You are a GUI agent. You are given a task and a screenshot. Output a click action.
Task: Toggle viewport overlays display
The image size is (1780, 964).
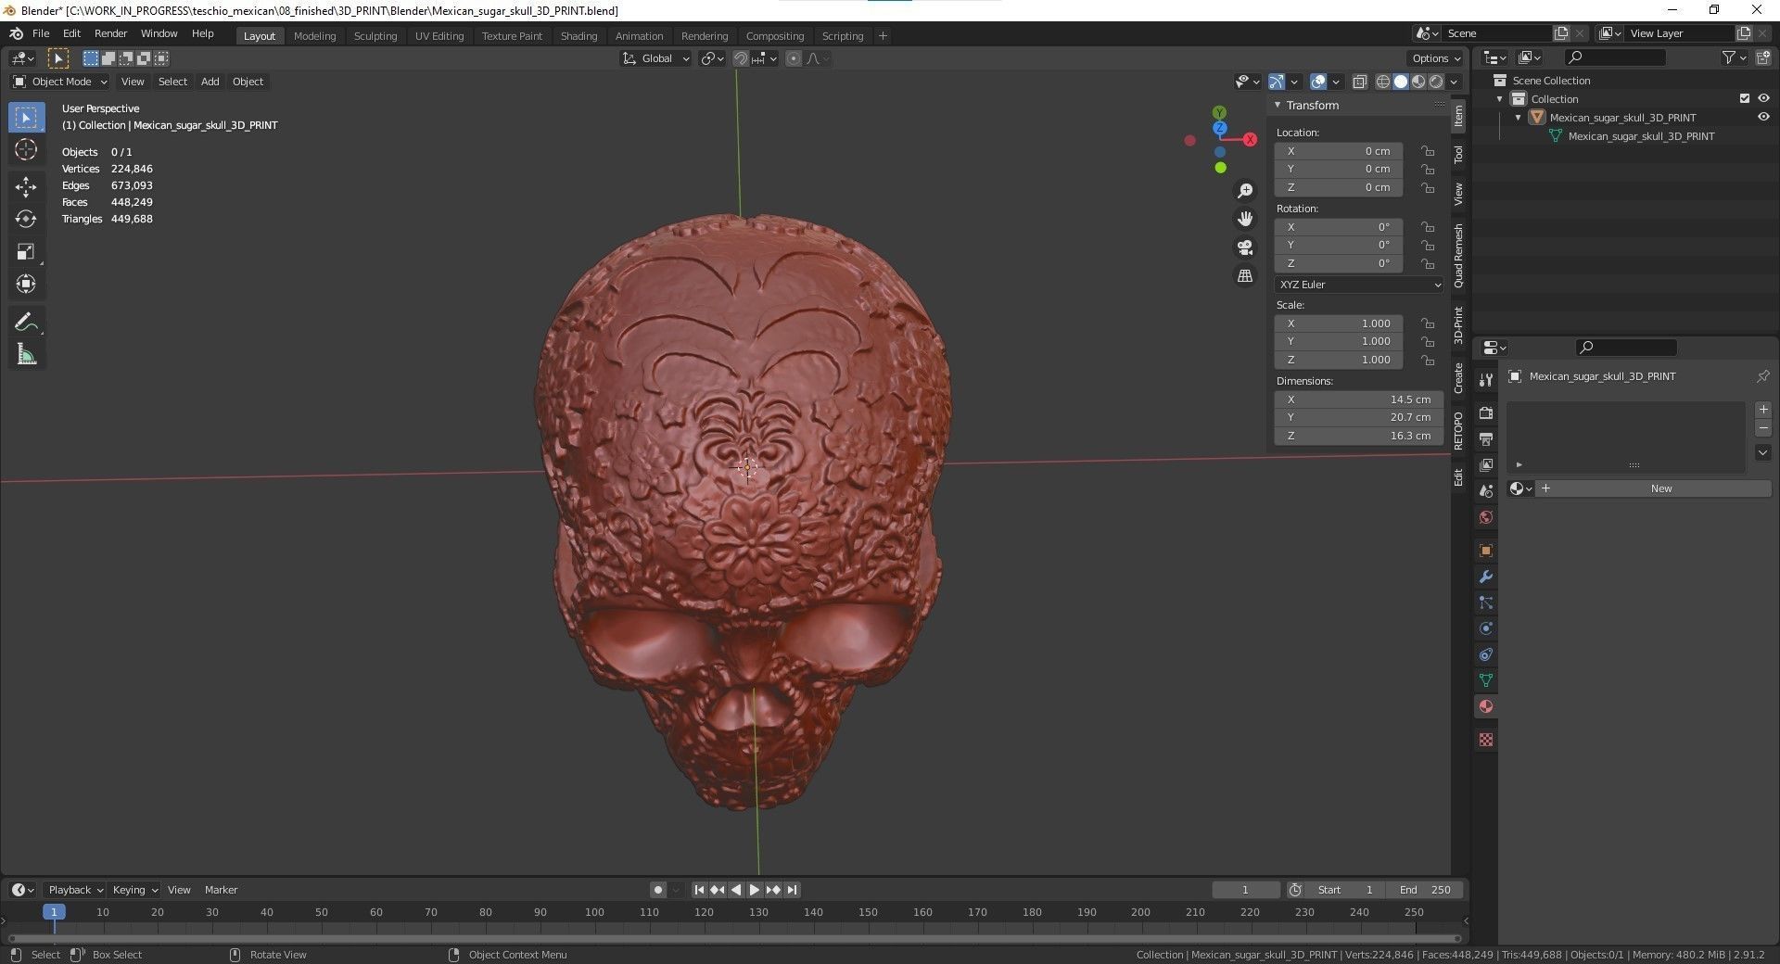(x=1318, y=82)
